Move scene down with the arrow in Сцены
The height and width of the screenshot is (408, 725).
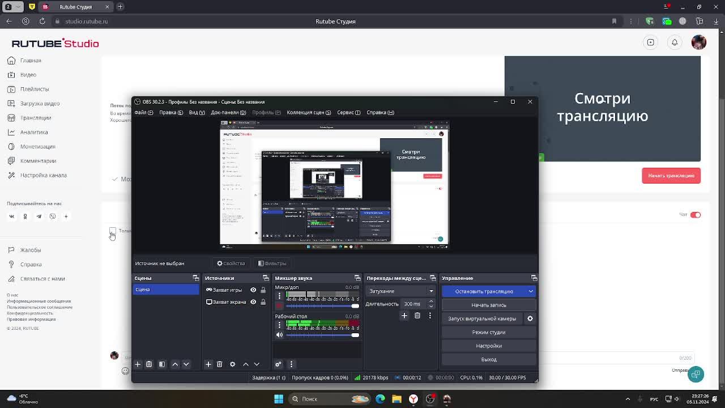tap(186, 364)
